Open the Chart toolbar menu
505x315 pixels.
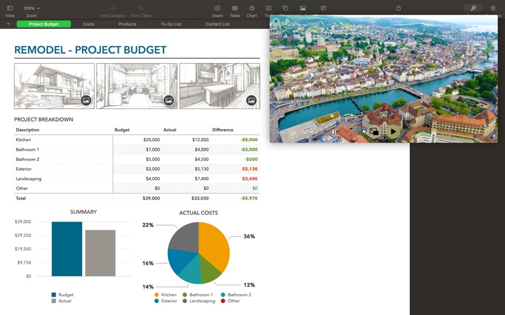tap(252, 8)
